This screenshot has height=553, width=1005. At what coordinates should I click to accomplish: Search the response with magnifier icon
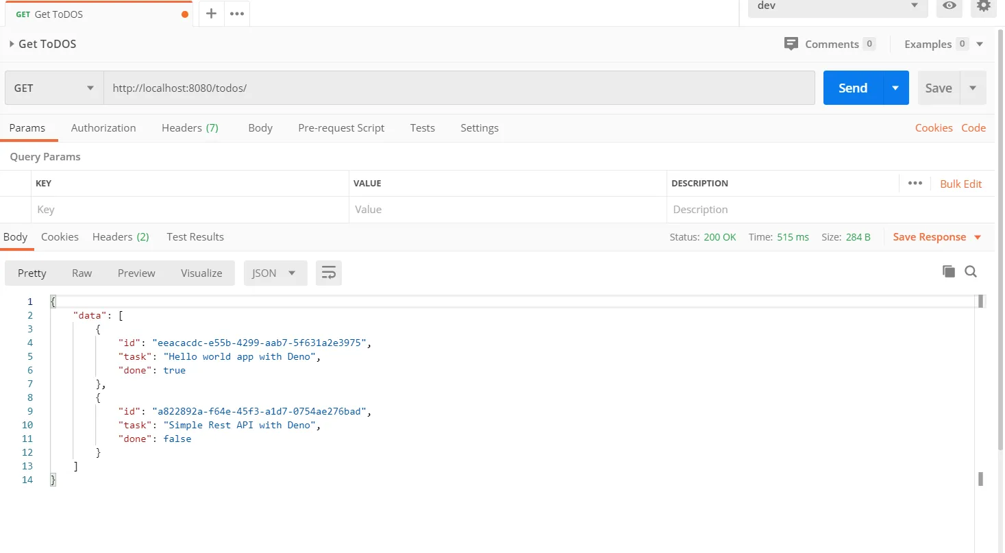click(x=971, y=271)
